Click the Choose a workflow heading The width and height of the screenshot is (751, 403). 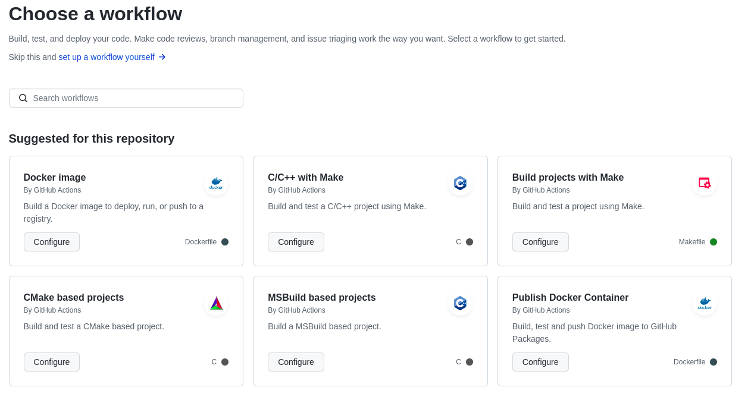click(x=95, y=14)
